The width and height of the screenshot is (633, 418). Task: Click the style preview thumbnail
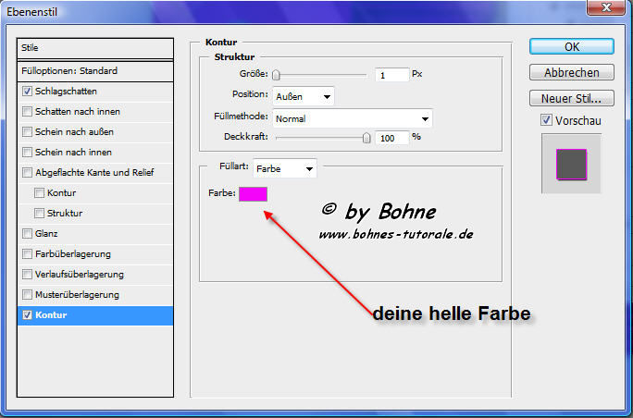tap(571, 164)
